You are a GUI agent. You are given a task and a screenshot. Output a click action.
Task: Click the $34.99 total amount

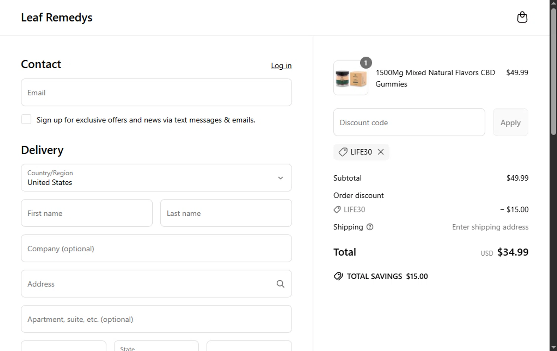513,252
